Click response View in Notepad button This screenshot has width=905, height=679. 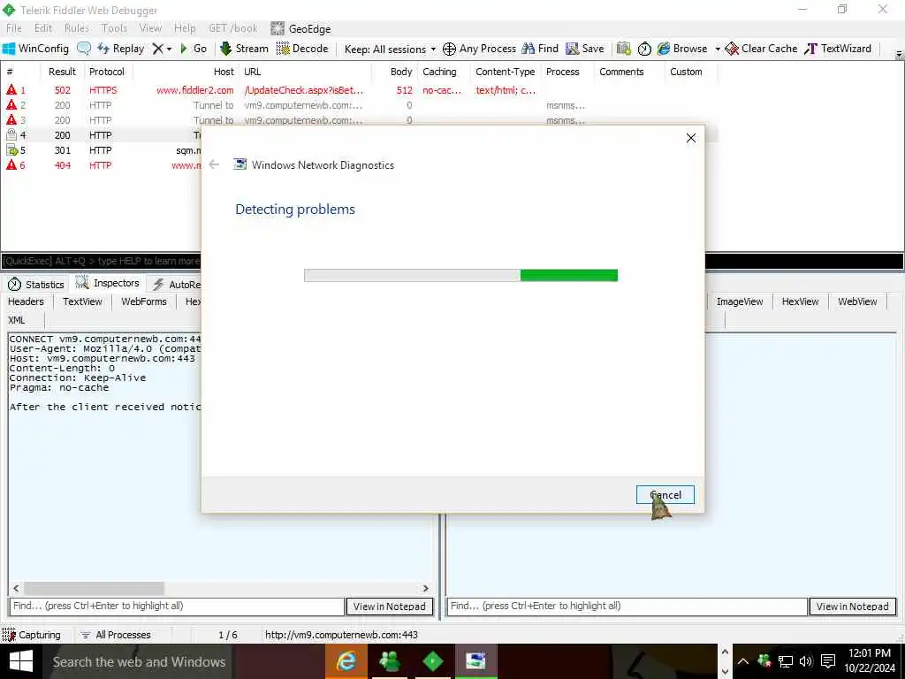853,607
